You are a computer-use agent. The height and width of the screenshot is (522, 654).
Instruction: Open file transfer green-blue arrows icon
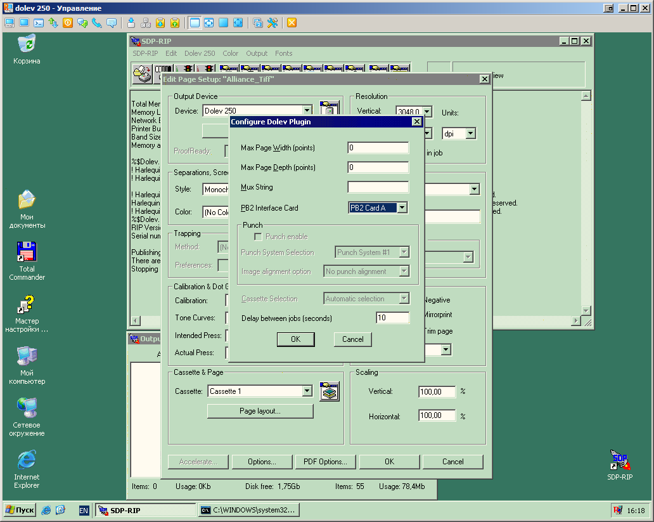point(53,23)
